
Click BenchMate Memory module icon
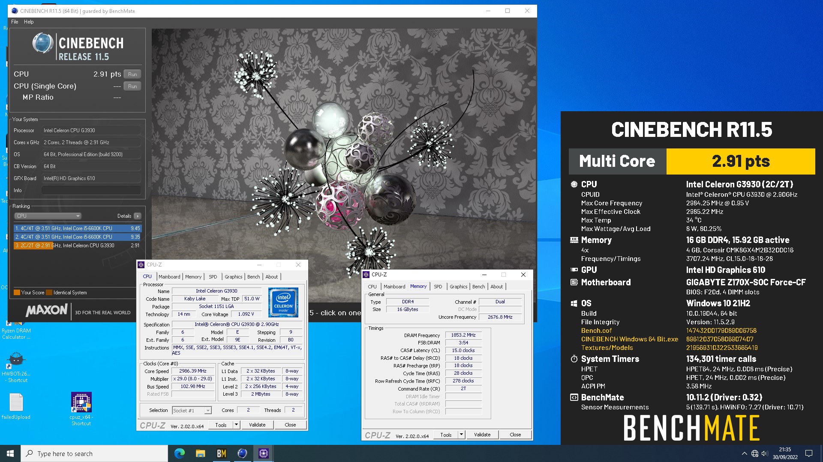click(574, 240)
